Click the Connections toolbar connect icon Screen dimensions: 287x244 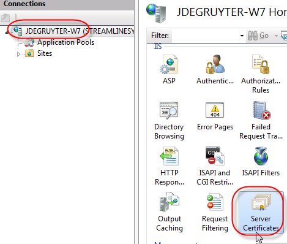pyautogui.click(x=6, y=18)
